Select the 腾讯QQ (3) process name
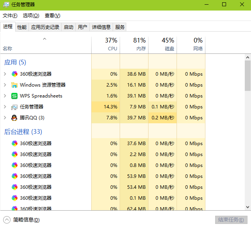The height and width of the screenshot is (229, 251). [32, 118]
